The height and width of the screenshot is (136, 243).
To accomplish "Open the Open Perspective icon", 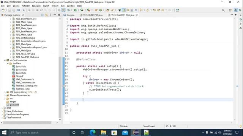I will (230, 10).
